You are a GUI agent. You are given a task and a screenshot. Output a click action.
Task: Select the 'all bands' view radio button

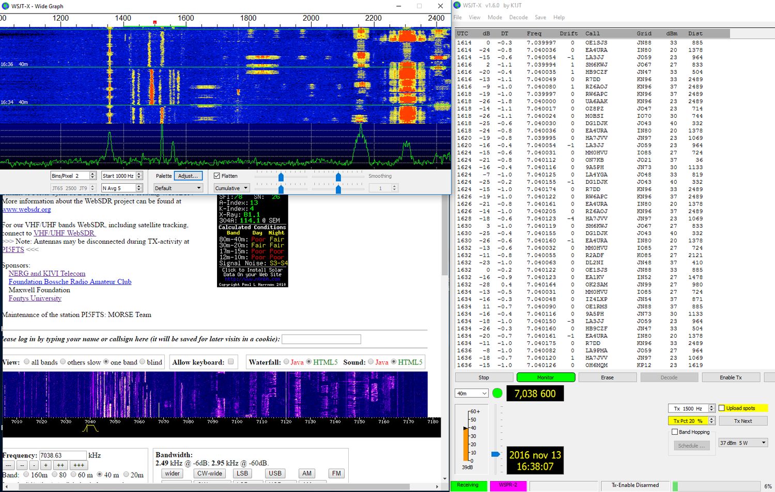tap(27, 362)
